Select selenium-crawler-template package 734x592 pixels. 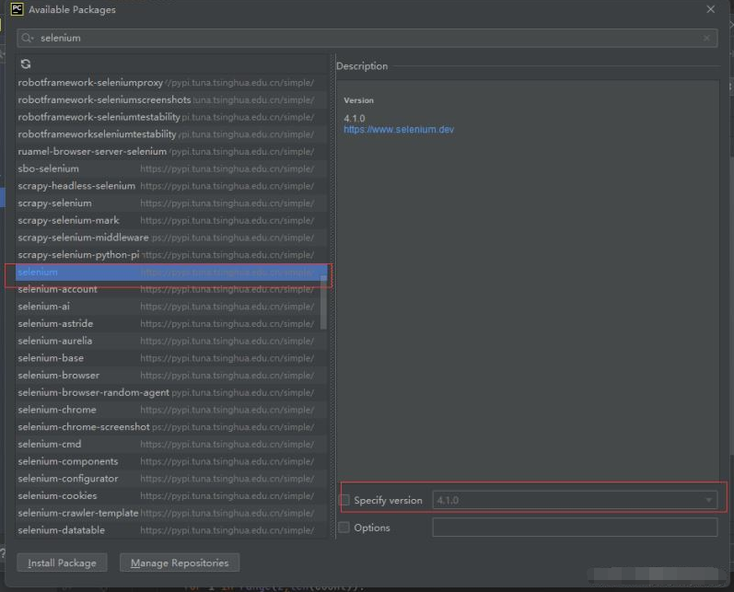(x=171, y=513)
